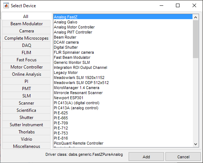Choose the Complete Microscopes category
The image size is (203, 163).
[x=26, y=38]
